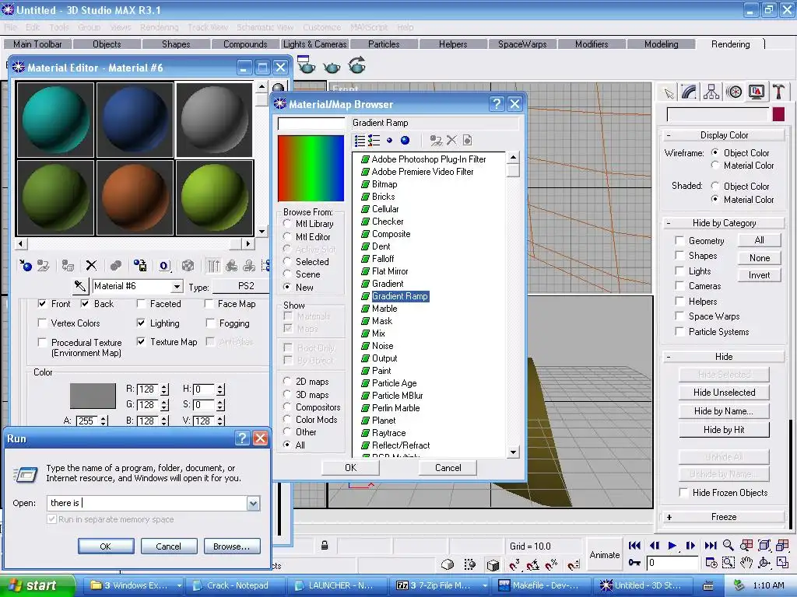The image size is (797, 597).
Task: Increase the R color value spinner
Action: pos(165,386)
